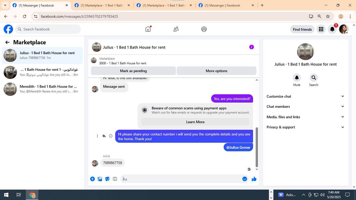
Task: Search in conversation magnifier icon
Action: 314,78
